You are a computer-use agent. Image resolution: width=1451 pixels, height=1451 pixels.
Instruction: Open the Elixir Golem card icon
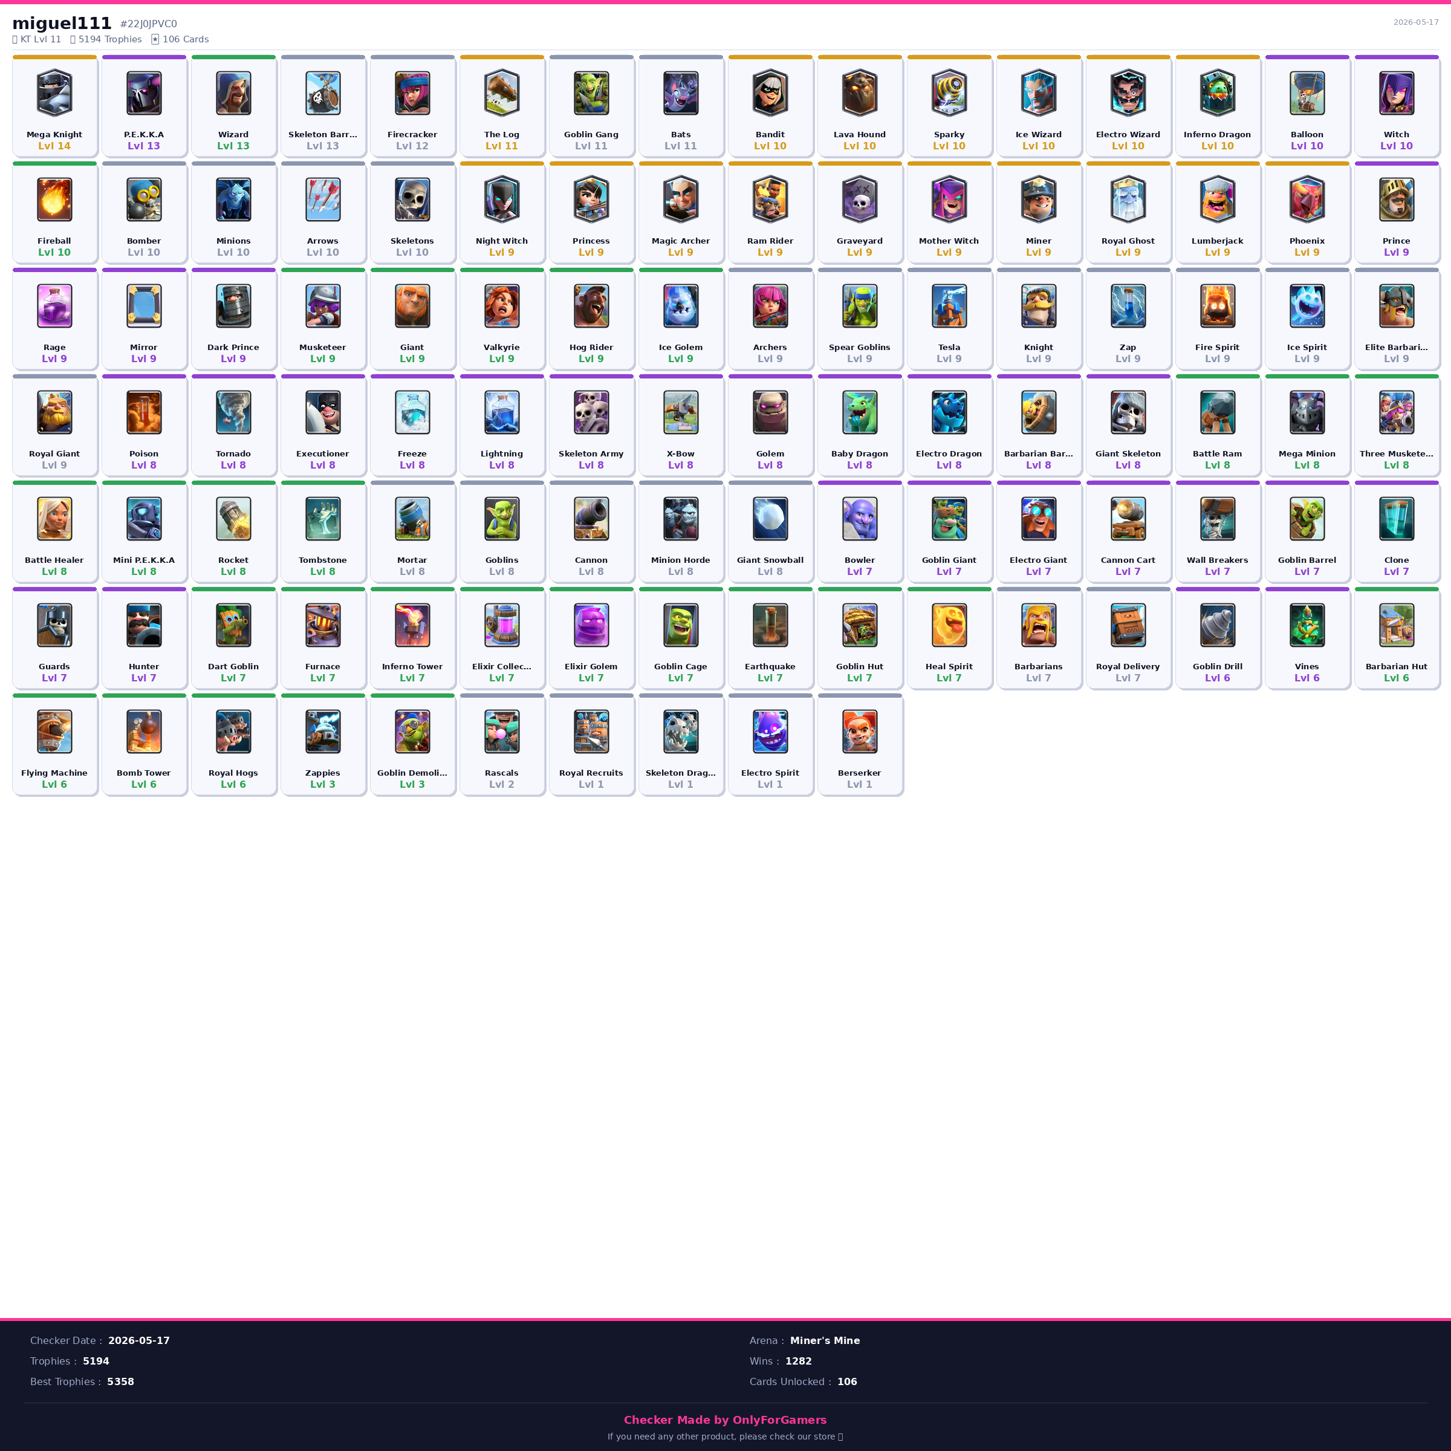[x=591, y=625]
